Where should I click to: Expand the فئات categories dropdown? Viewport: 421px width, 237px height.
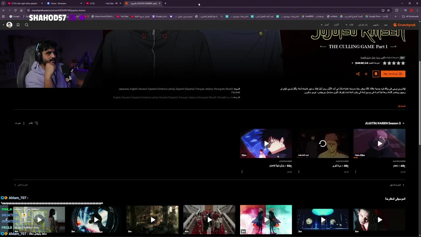pos(349,25)
